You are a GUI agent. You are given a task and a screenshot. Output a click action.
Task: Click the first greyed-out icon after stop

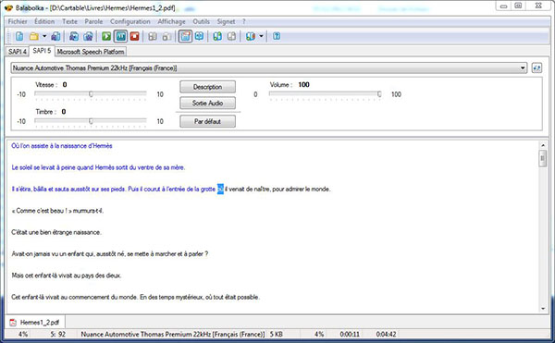pos(153,36)
